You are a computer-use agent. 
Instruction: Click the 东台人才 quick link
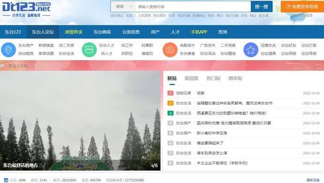(x=107, y=45)
